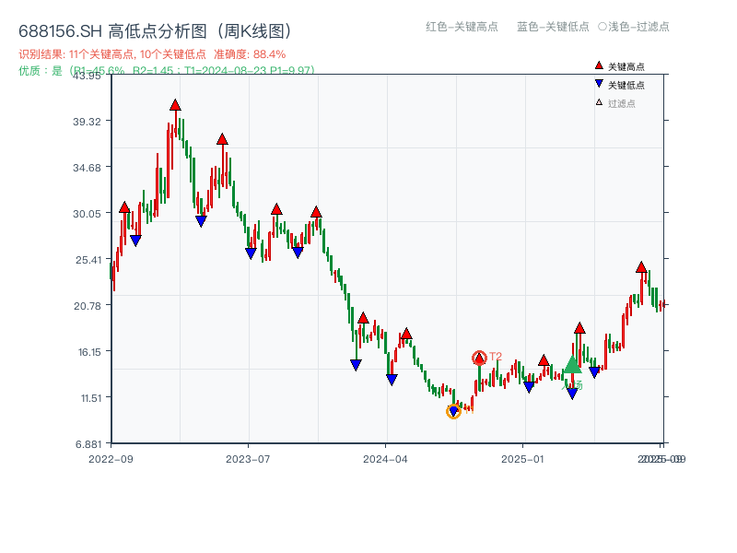
Task: Select the green 入场 entry signal triangle
Action: pyautogui.click(x=573, y=366)
